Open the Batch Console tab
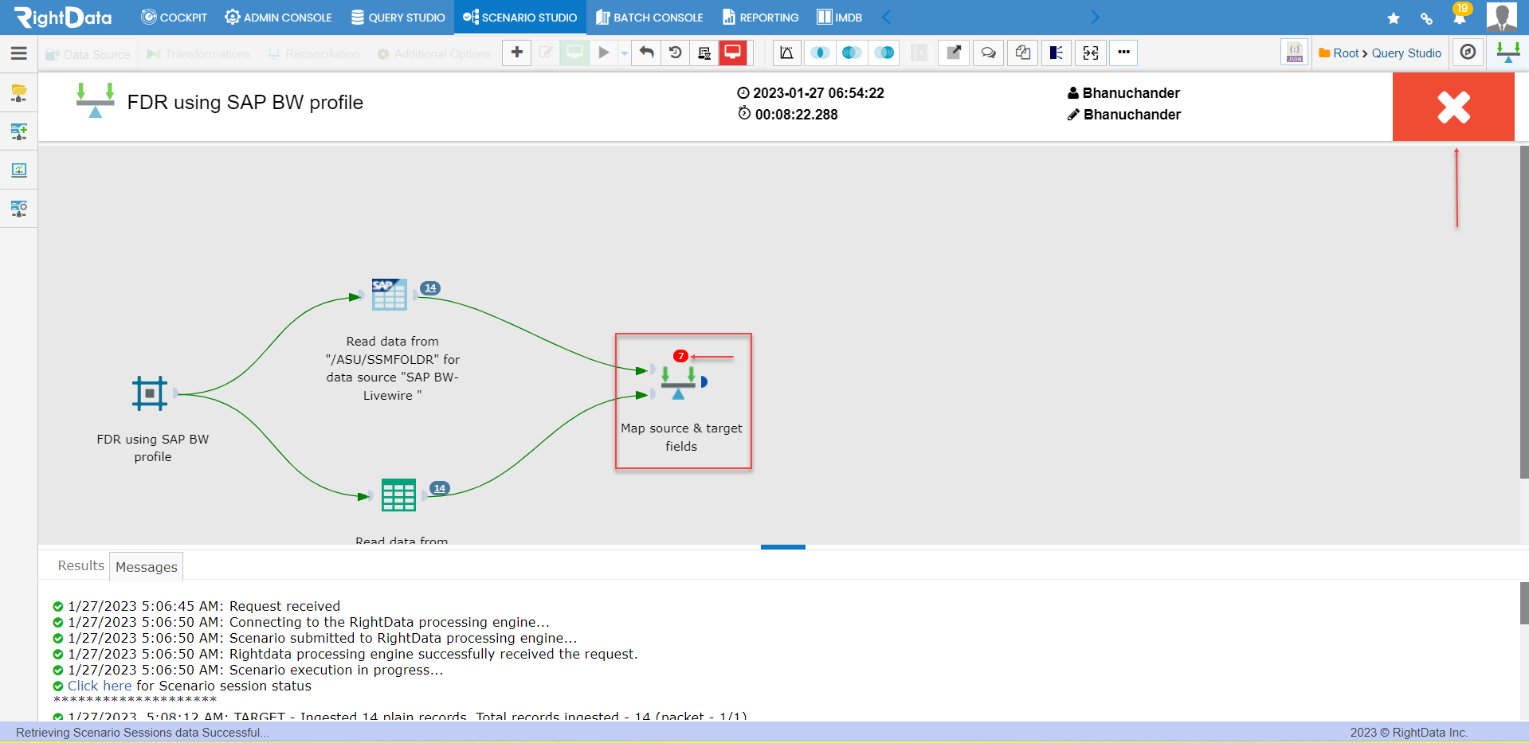 click(649, 18)
